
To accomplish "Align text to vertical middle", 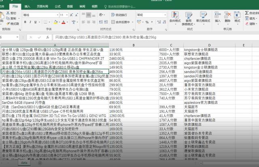I will click(x=89, y=15).
